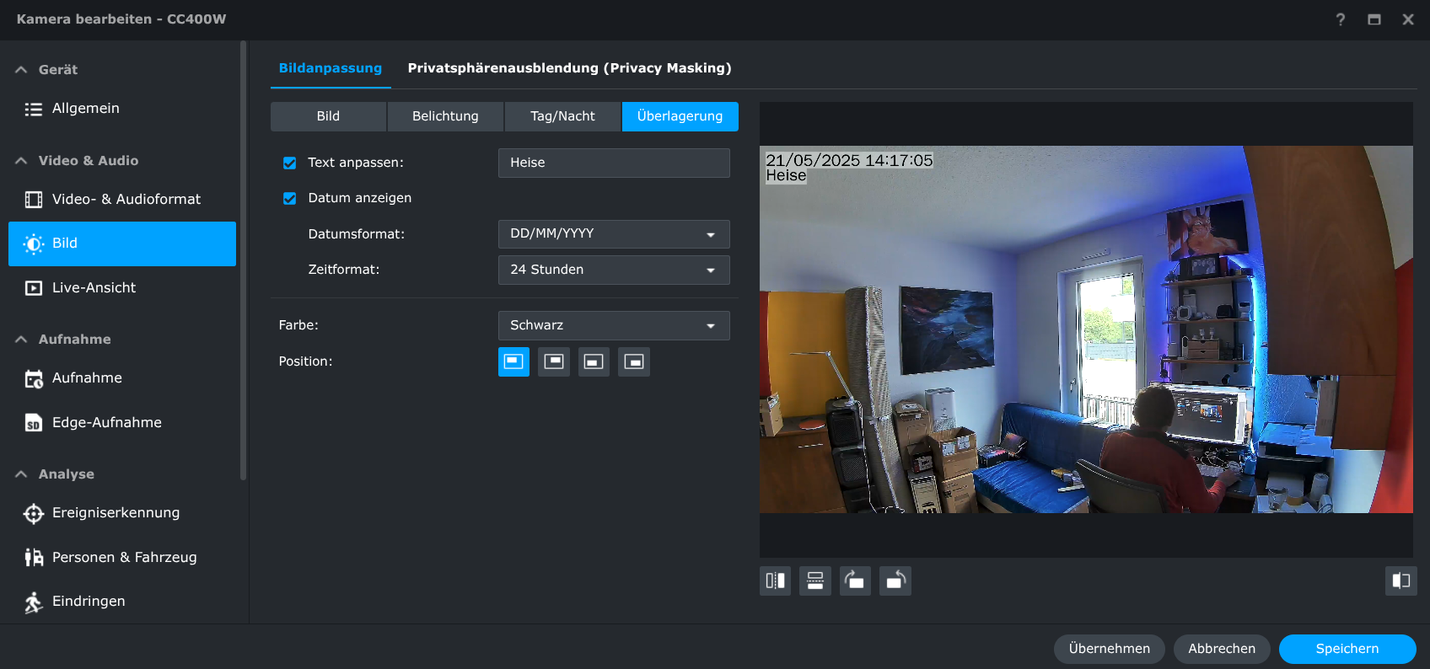This screenshot has height=669, width=1430.
Task: Open the Farbe color dropdown
Action: click(613, 325)
